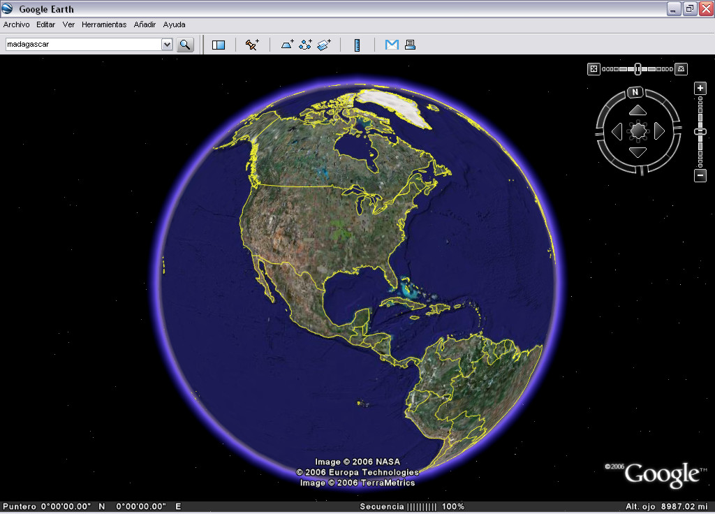Pan down with the navigation down arrow
This screenshot has width=715, height=514.
637,152
